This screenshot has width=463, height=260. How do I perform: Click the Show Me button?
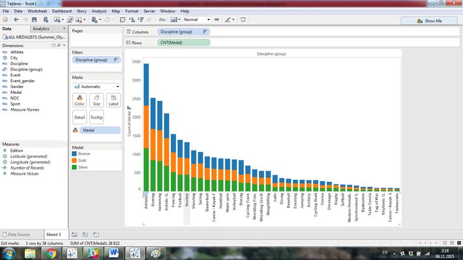(429, 21)
